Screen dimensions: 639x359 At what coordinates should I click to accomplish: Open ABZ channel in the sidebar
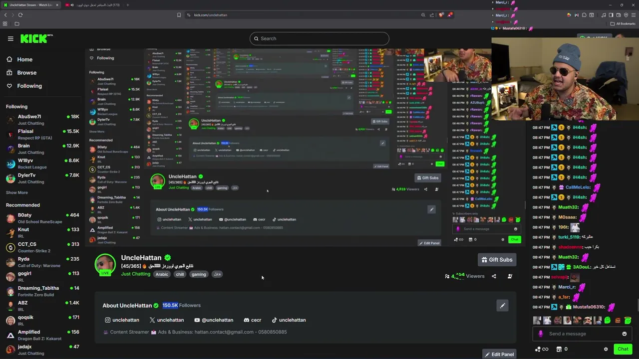pos(43,306)
